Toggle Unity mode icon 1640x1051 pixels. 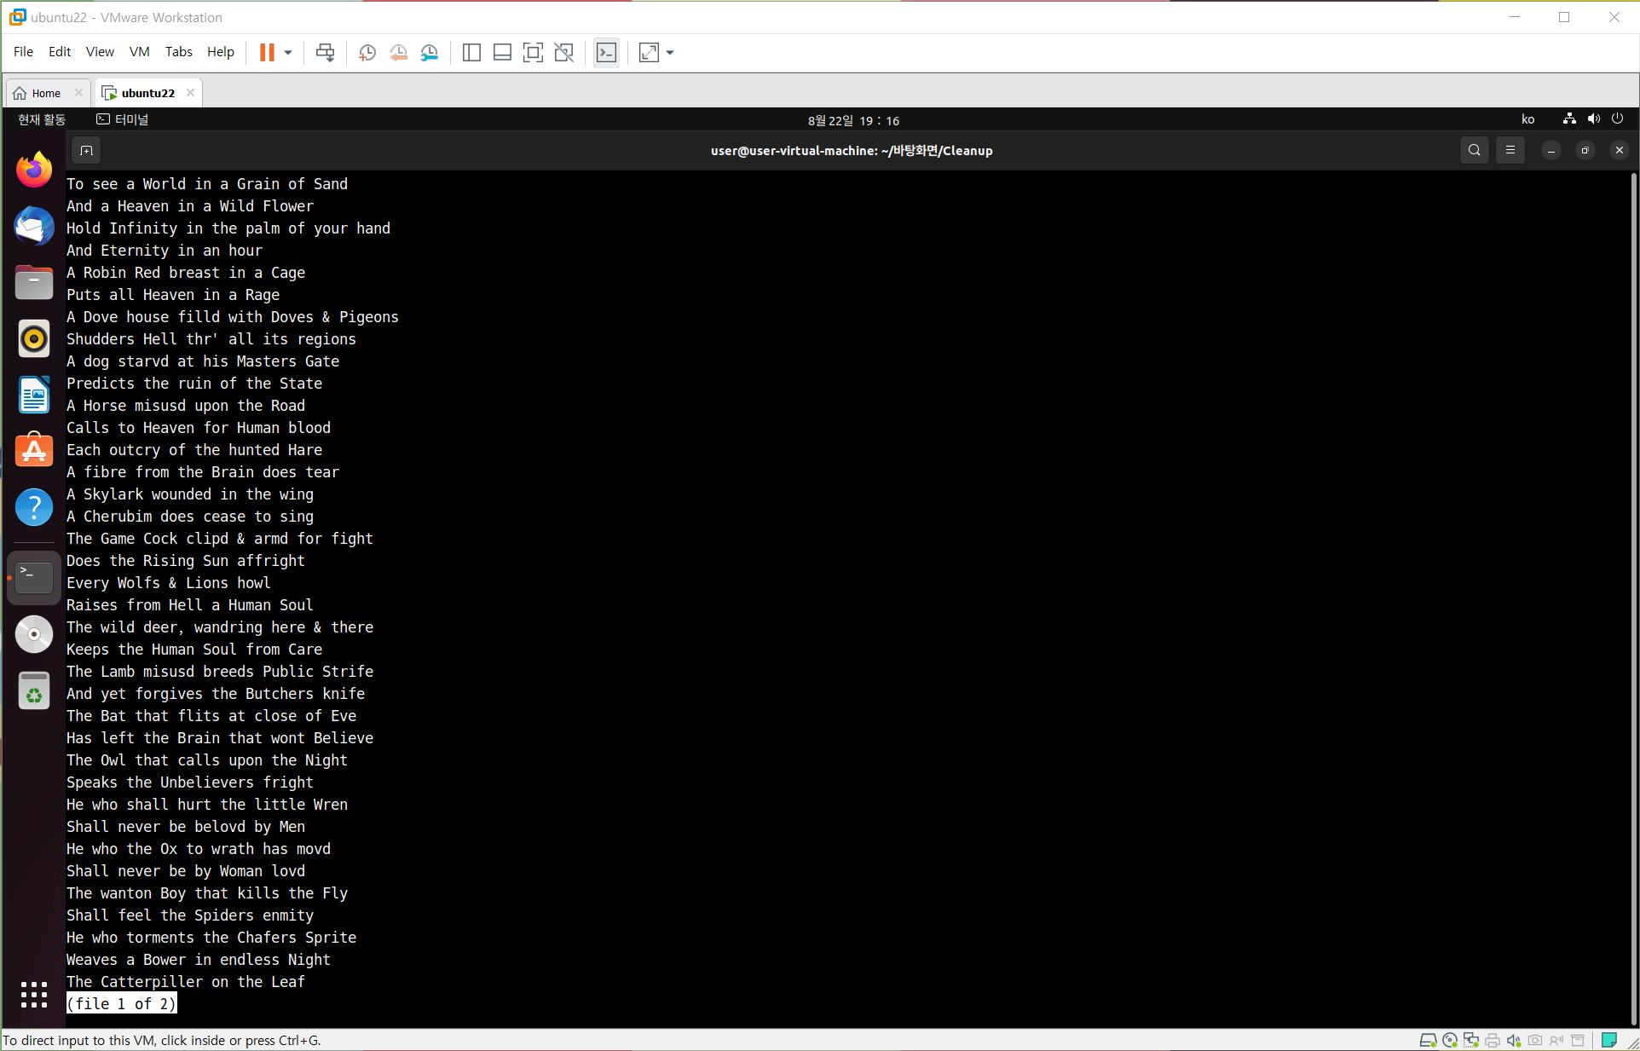(x=563, y=53)
